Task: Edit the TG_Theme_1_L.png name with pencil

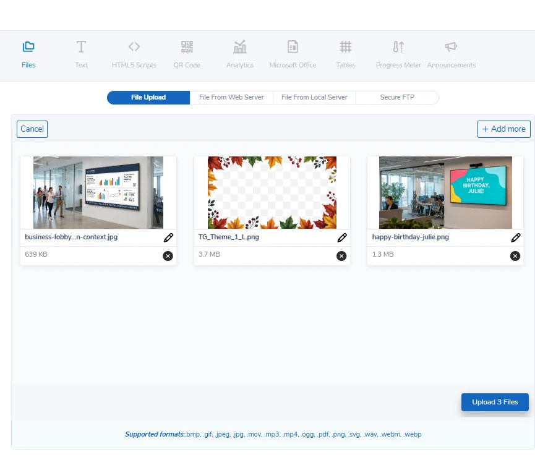Action: pyautogui.click(x=342, y=237)
